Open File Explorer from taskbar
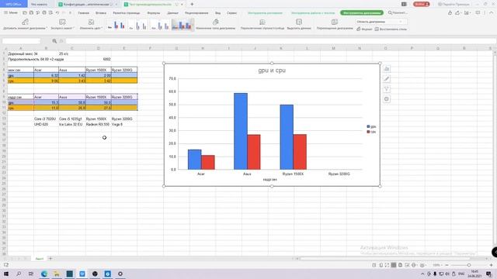497x279 pixels. 57,274
